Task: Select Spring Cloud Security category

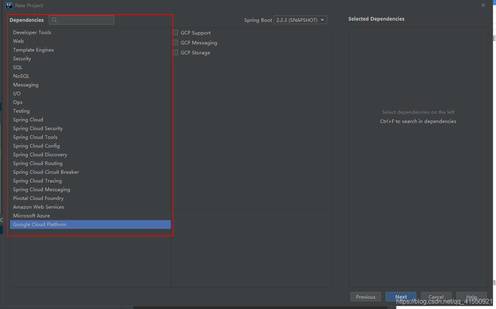Action: pos(90,129)
